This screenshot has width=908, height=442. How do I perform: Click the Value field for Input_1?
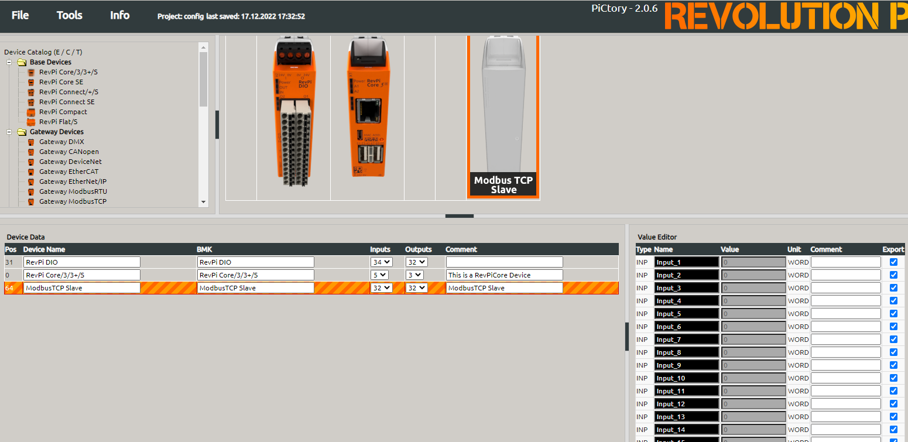click(753, 262)
